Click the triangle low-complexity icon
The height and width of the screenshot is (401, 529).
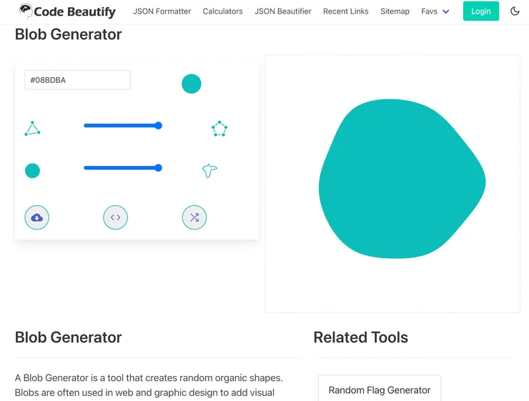pyautogui.click(x=32, y=129)
